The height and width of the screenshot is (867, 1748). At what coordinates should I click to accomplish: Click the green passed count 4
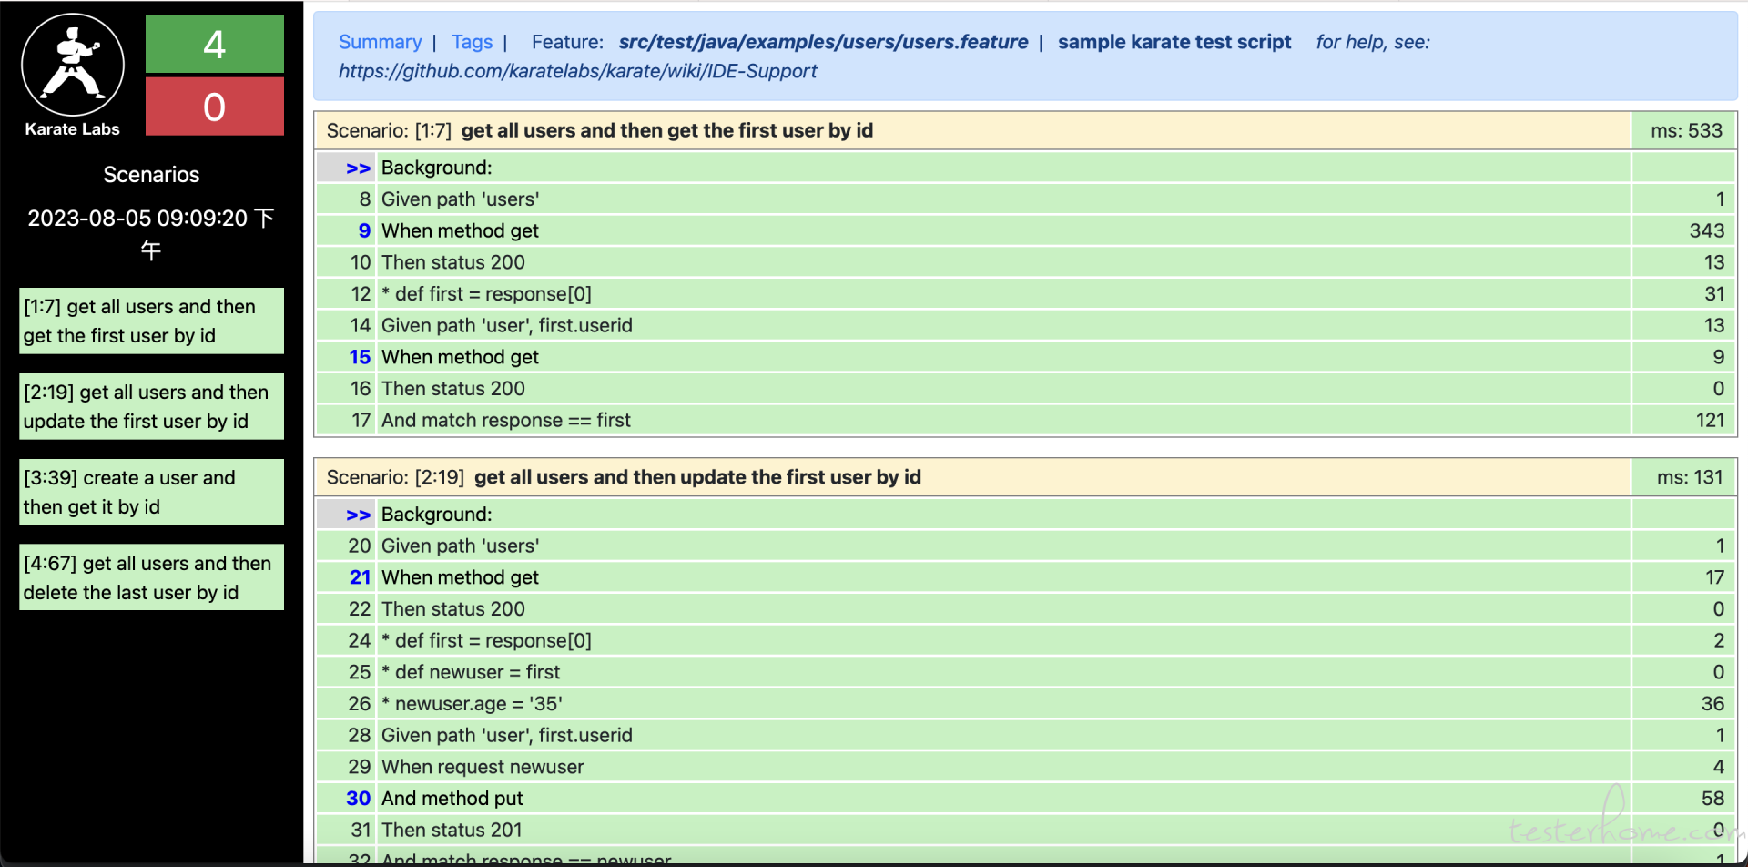click(x=215, y=44)
